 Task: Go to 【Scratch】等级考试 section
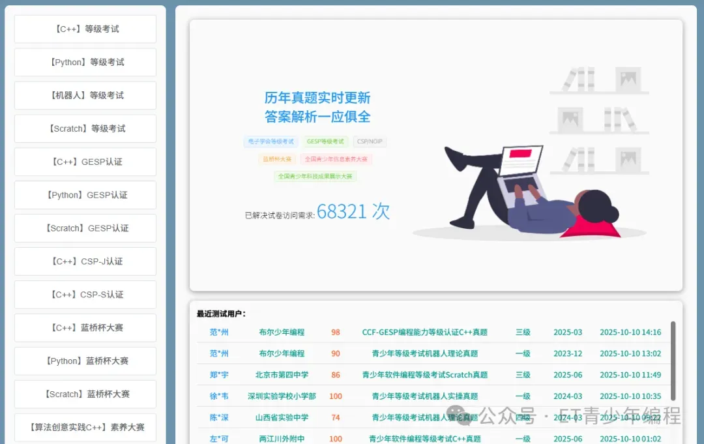click(85, 129)
